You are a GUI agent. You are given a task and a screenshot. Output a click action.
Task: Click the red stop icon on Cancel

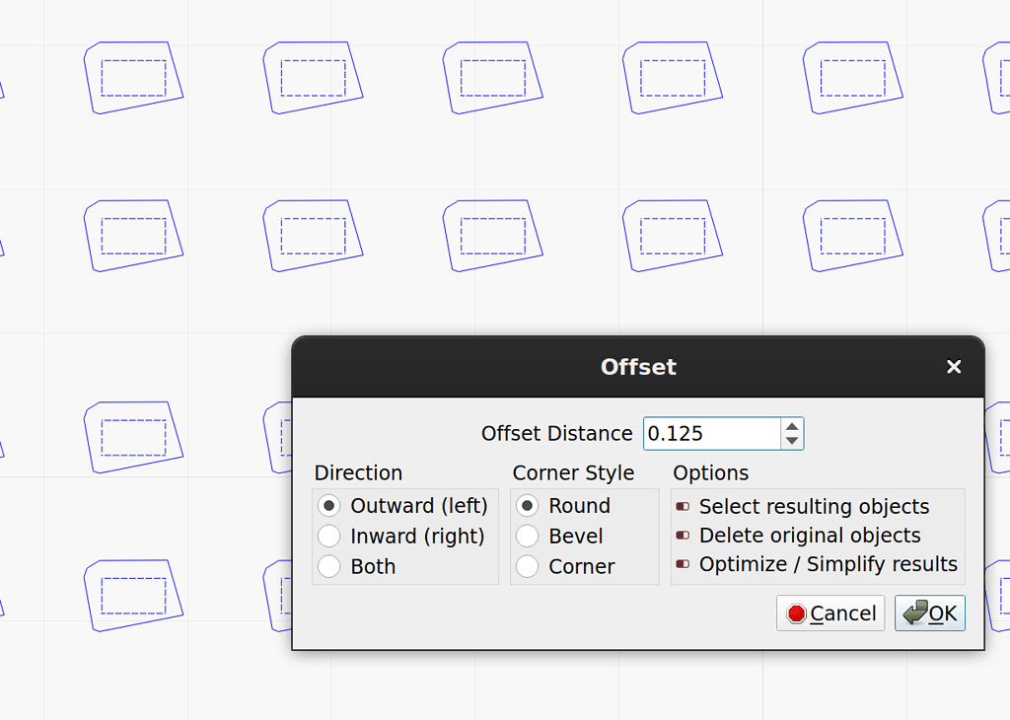click(x=797, y=612)
